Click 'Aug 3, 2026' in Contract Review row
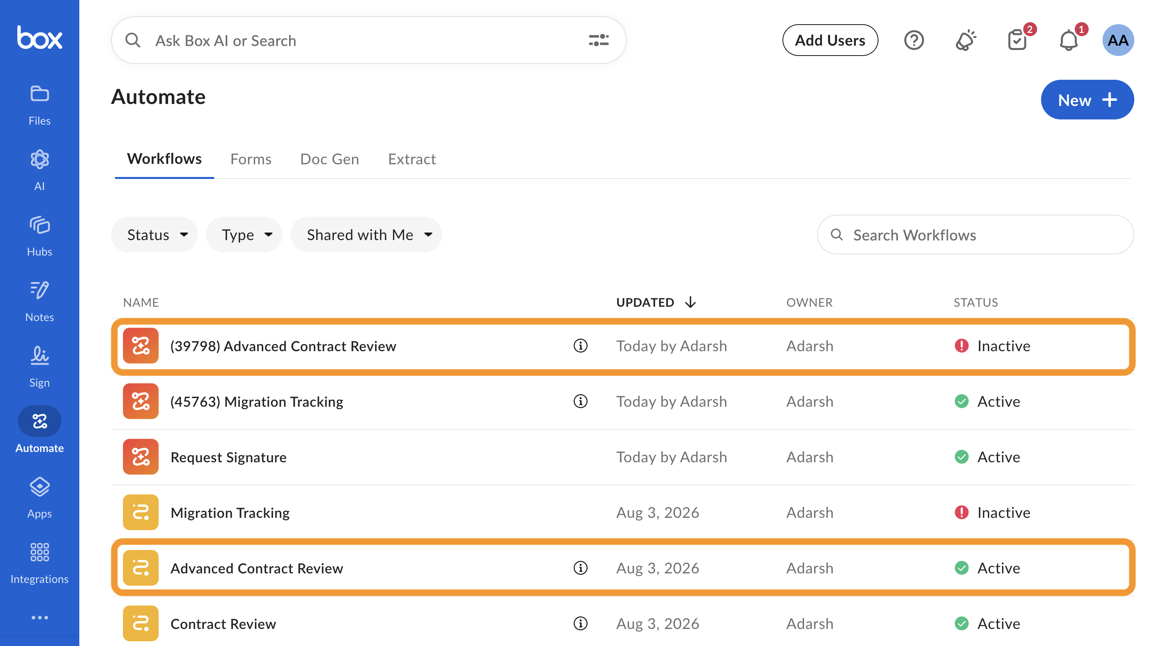The width and height of the screenshot is (1166, 646). pos(657,623)
